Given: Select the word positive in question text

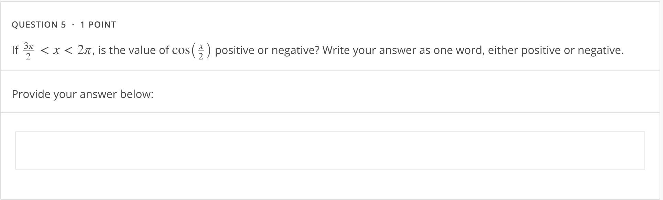Looking at the screenshot, I should point(235,50).
